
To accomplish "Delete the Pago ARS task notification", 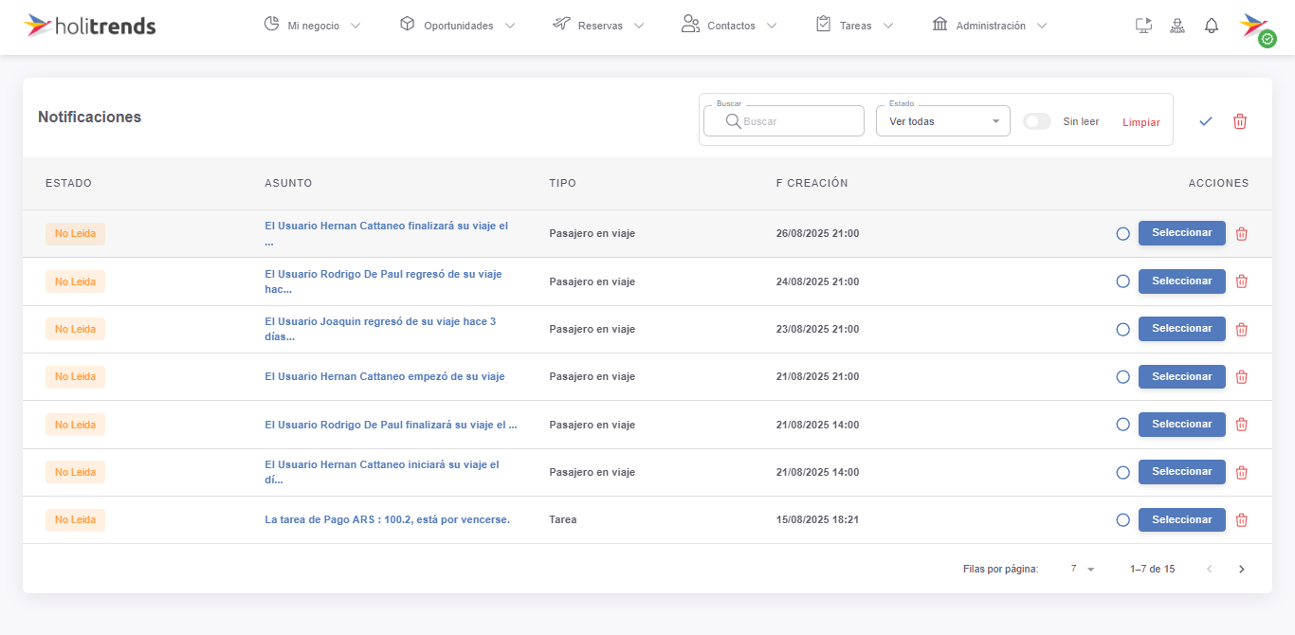I will pos(1241,520).
